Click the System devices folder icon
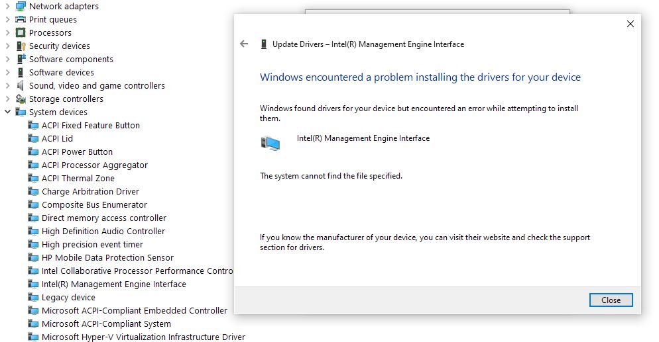Screen dimensions: 659x342 click(21, 112)
